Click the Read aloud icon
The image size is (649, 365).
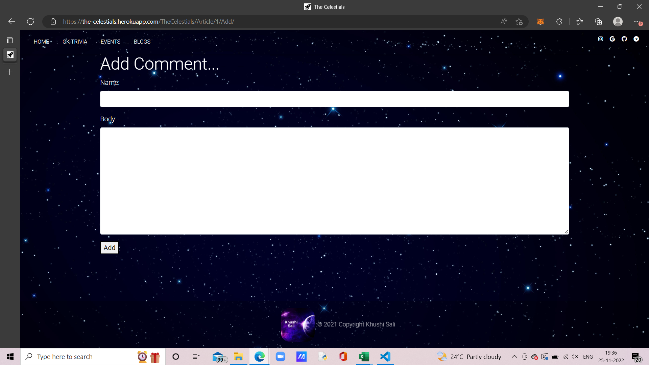pos(504,22)
